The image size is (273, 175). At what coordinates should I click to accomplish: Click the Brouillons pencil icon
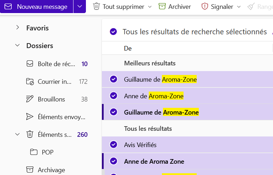point(30,99)
